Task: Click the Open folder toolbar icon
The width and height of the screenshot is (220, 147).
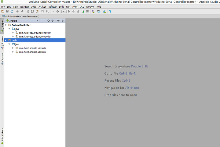Action: [x=3, y=12]
